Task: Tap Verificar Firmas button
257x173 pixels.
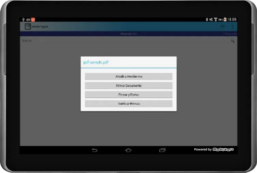Action: point(128,104)
